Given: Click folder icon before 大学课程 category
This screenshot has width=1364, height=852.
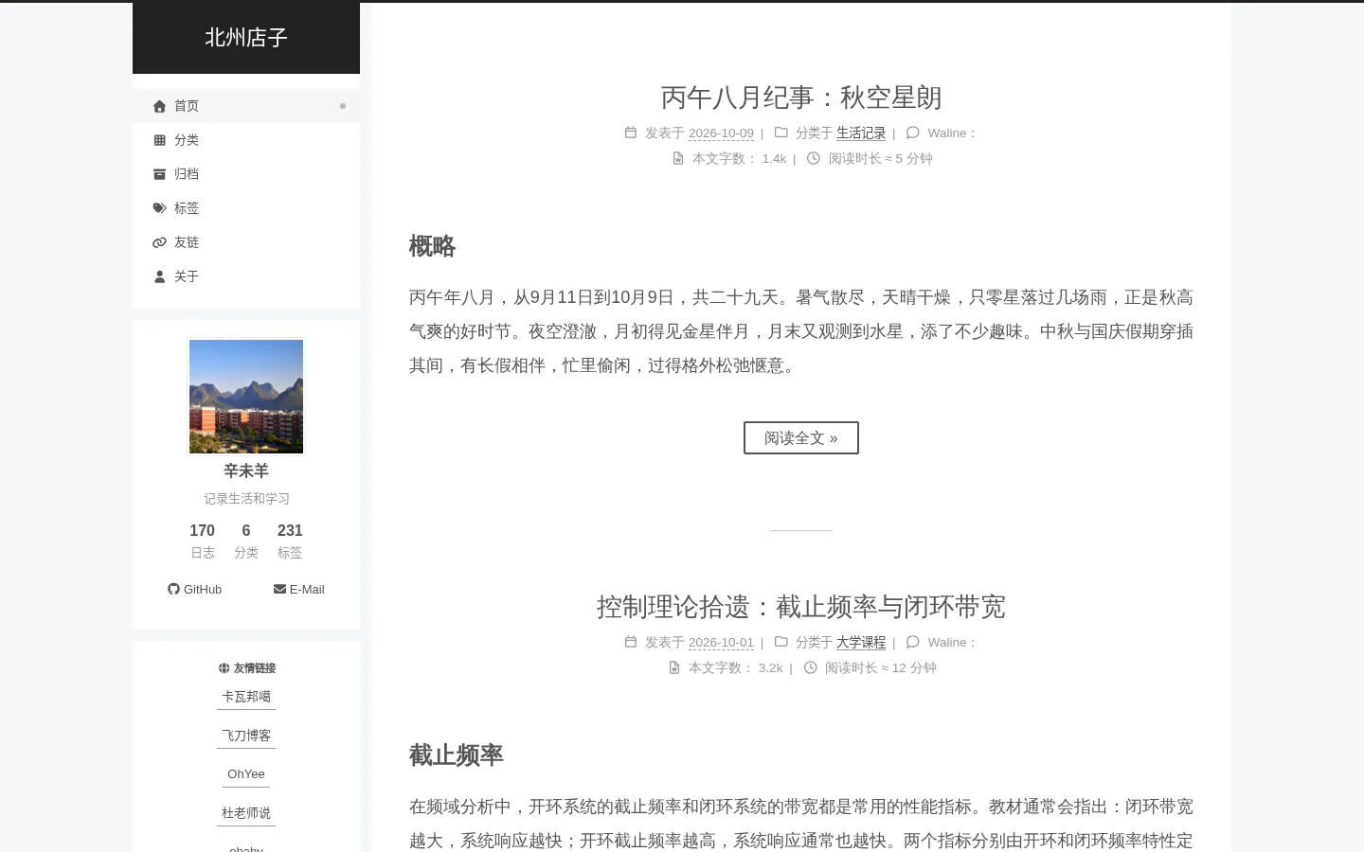Looking at the screenshot, I should [x=781, y=642].
